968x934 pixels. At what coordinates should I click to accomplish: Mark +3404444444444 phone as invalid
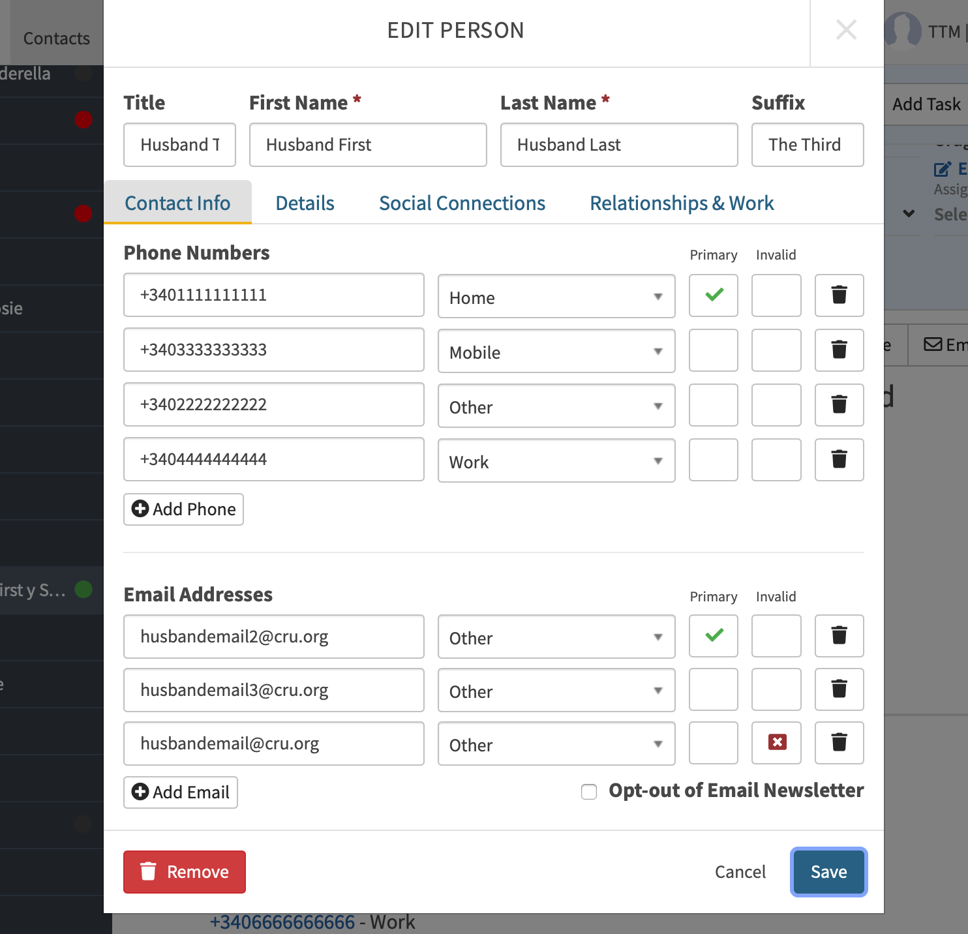776,460
